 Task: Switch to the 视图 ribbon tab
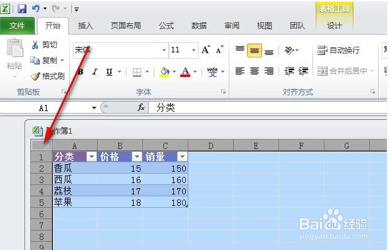point(265,25)
